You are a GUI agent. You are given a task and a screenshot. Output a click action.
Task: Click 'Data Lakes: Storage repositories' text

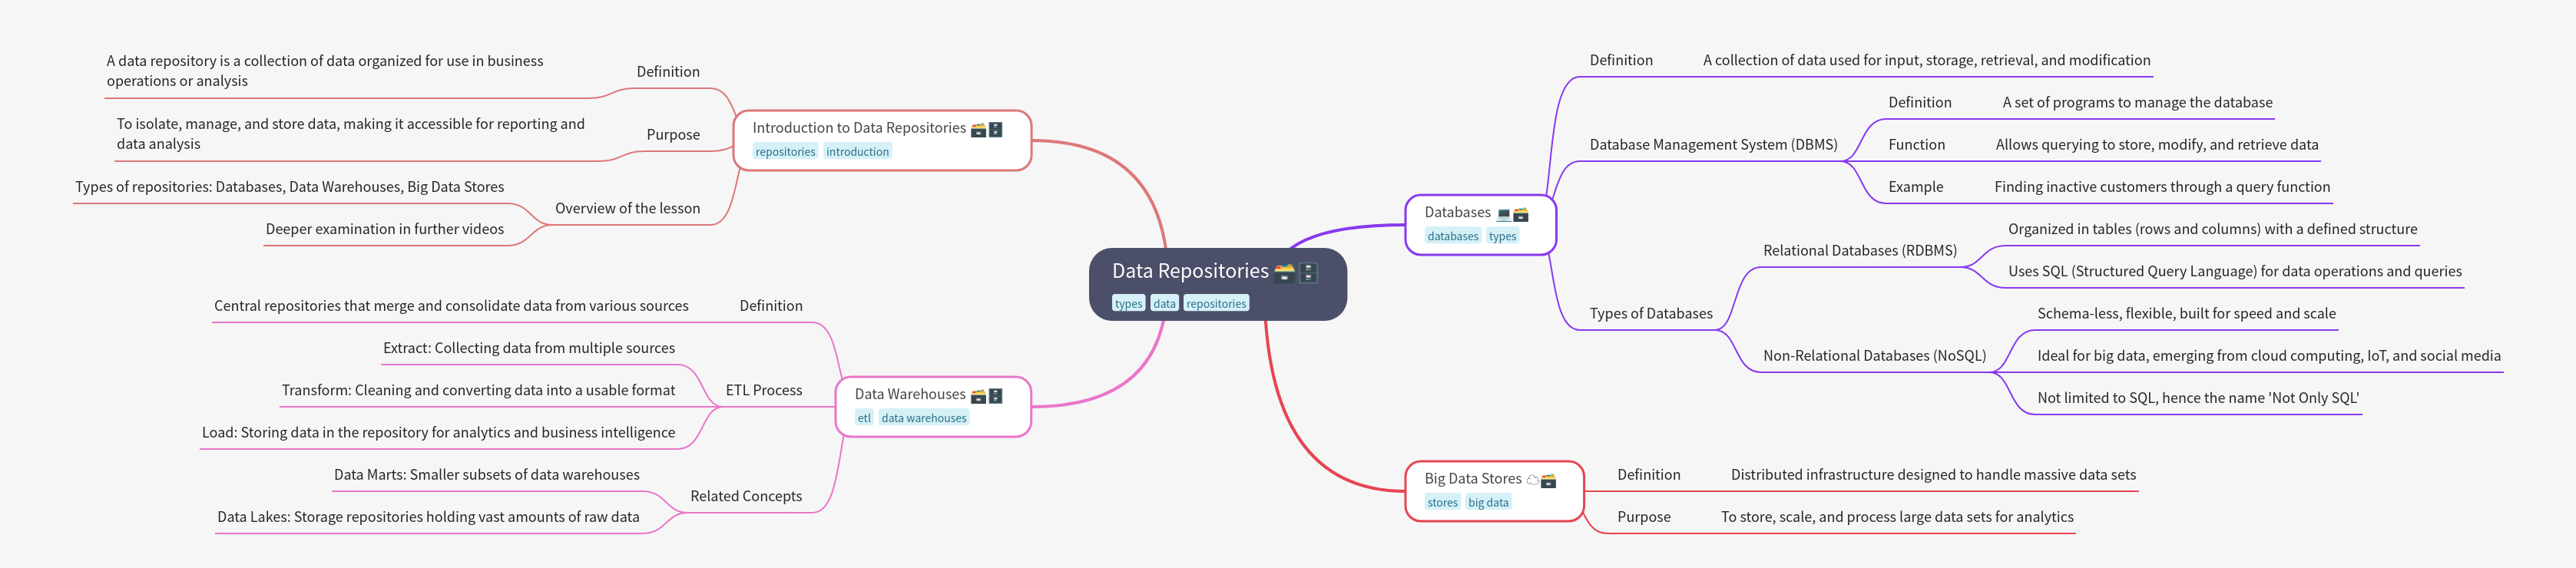click(x=428, y=517)
